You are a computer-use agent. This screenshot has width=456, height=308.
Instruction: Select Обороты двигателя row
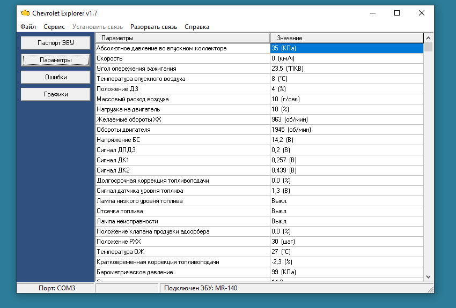(x=260, y=130)
